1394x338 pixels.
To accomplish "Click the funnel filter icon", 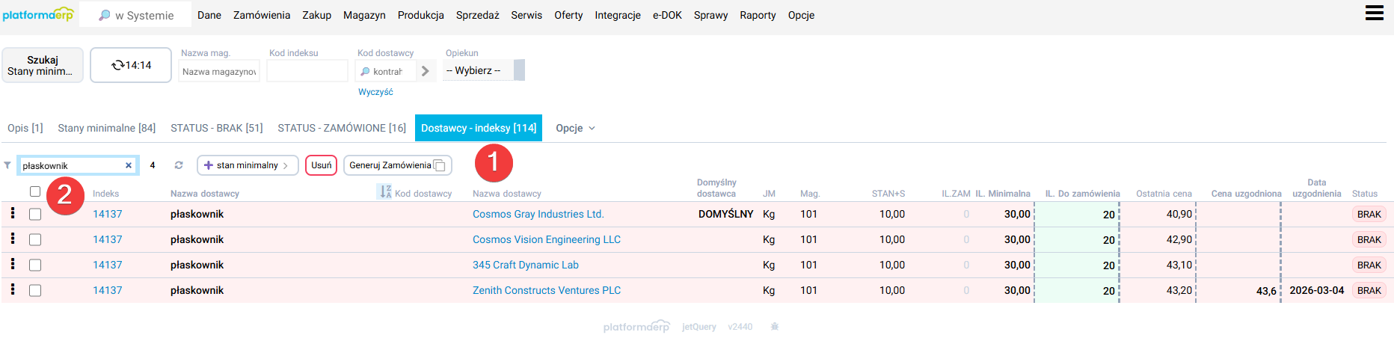I will click(x=7, y=165).
